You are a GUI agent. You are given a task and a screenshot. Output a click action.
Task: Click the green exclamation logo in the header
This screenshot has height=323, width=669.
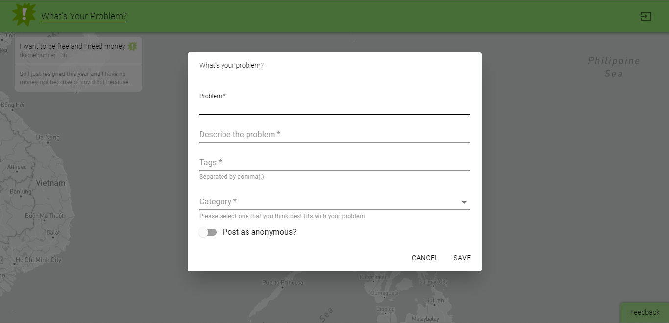click(x=24, y=15)
